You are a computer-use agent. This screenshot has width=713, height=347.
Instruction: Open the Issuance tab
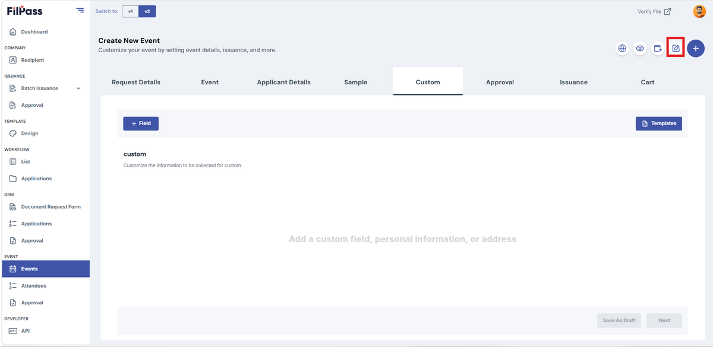point(573,82)
